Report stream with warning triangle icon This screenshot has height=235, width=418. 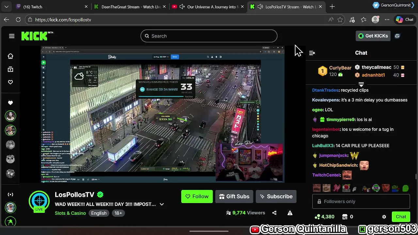tap(290, 213)
